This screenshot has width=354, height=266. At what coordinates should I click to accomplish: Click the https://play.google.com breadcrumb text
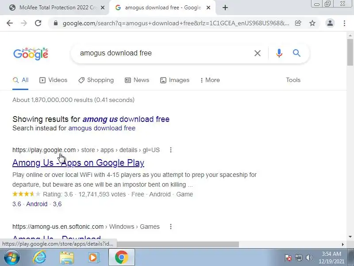[x=44, y=150]
